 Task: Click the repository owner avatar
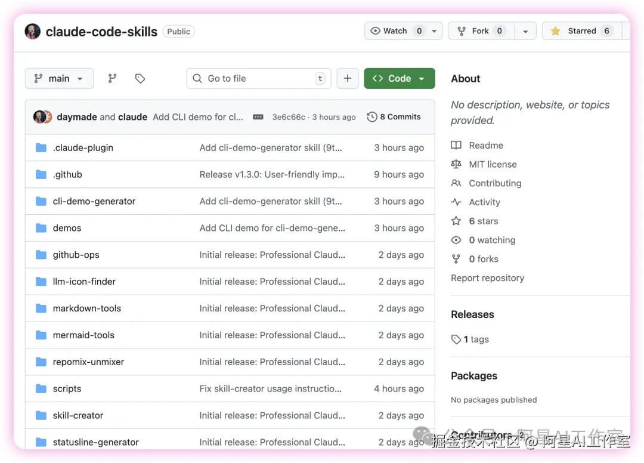[x=32, y=32]
